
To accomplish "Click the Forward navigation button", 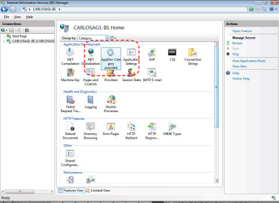I will point(13,9).
